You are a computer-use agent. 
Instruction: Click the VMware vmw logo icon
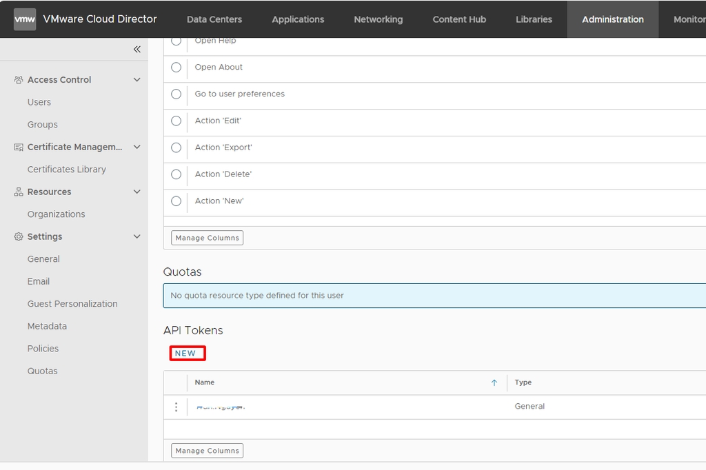(x=25, y=19)
